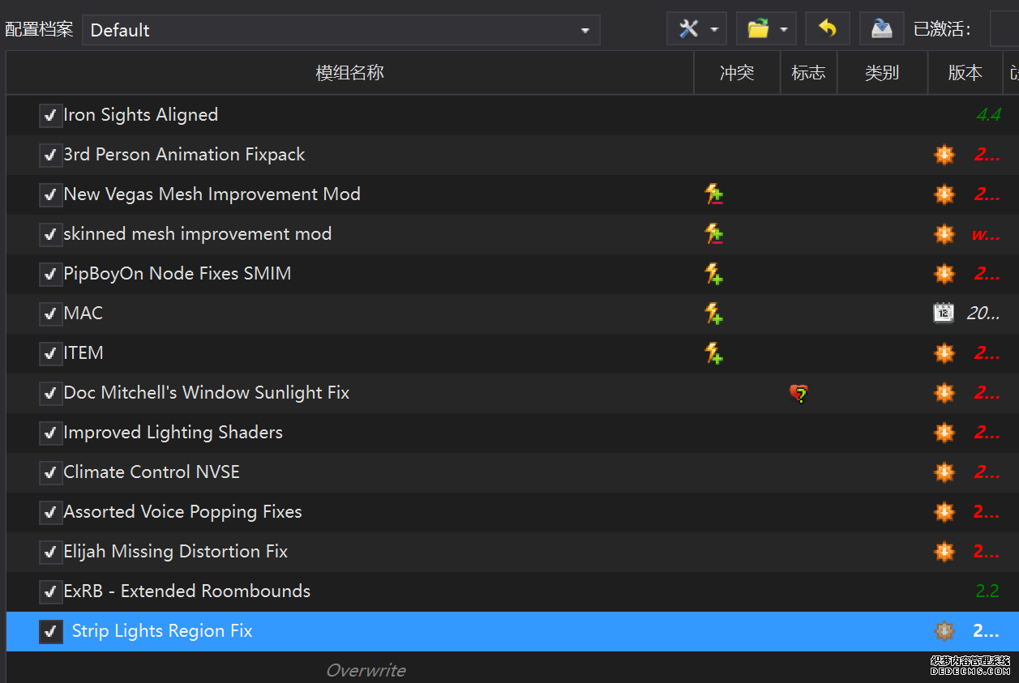This screenshot has width=1019, height=683.
Task: Select the Overwrite entry at list bottom
Action: 366,670
